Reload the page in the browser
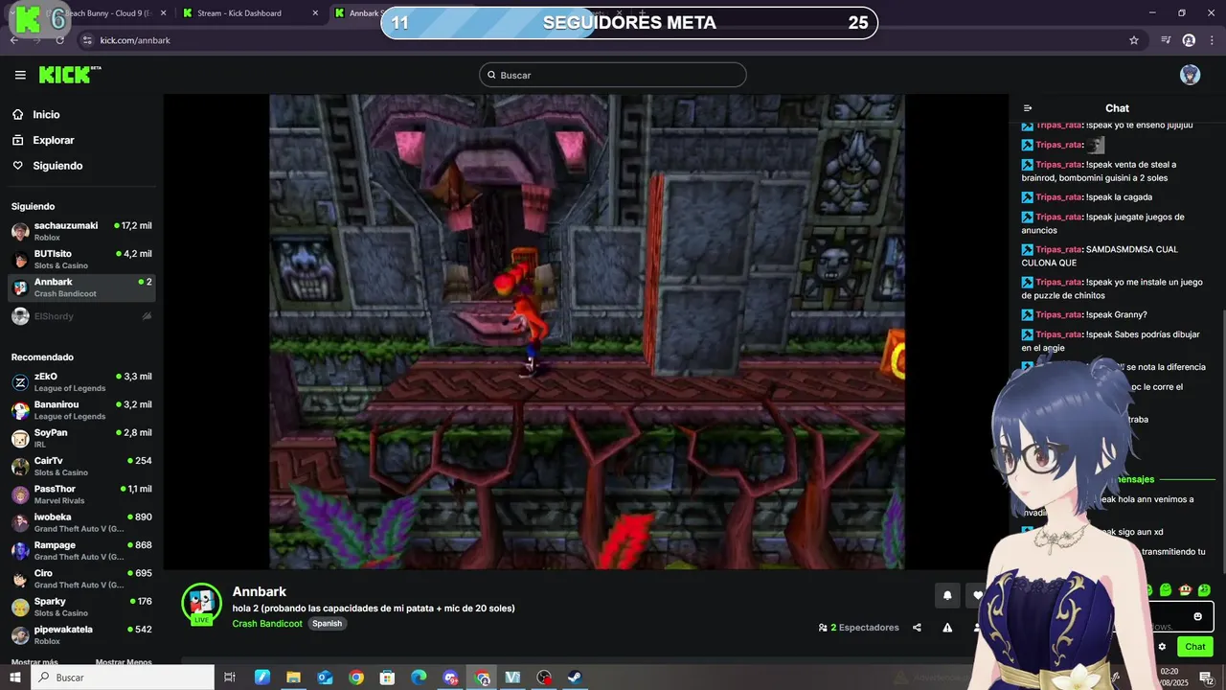Image resolution: width=1226 pixels, height=690 pixels. (59, 40)
